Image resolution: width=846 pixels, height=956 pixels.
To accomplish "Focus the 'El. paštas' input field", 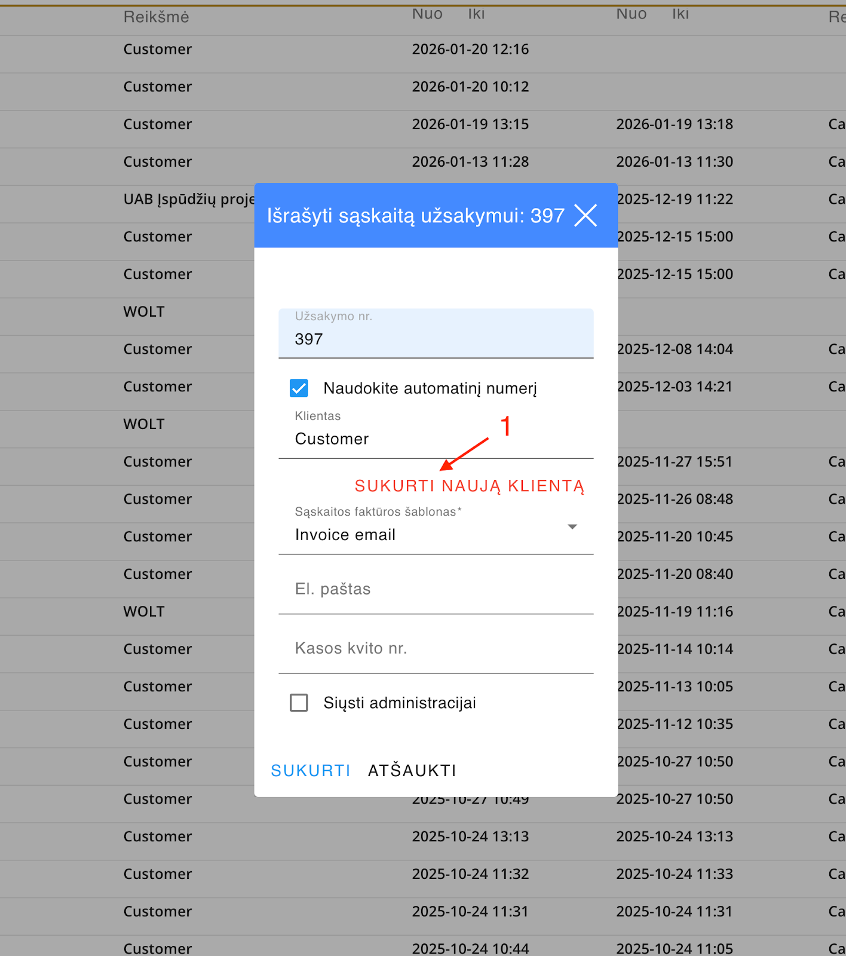I will tap(435, 590).
